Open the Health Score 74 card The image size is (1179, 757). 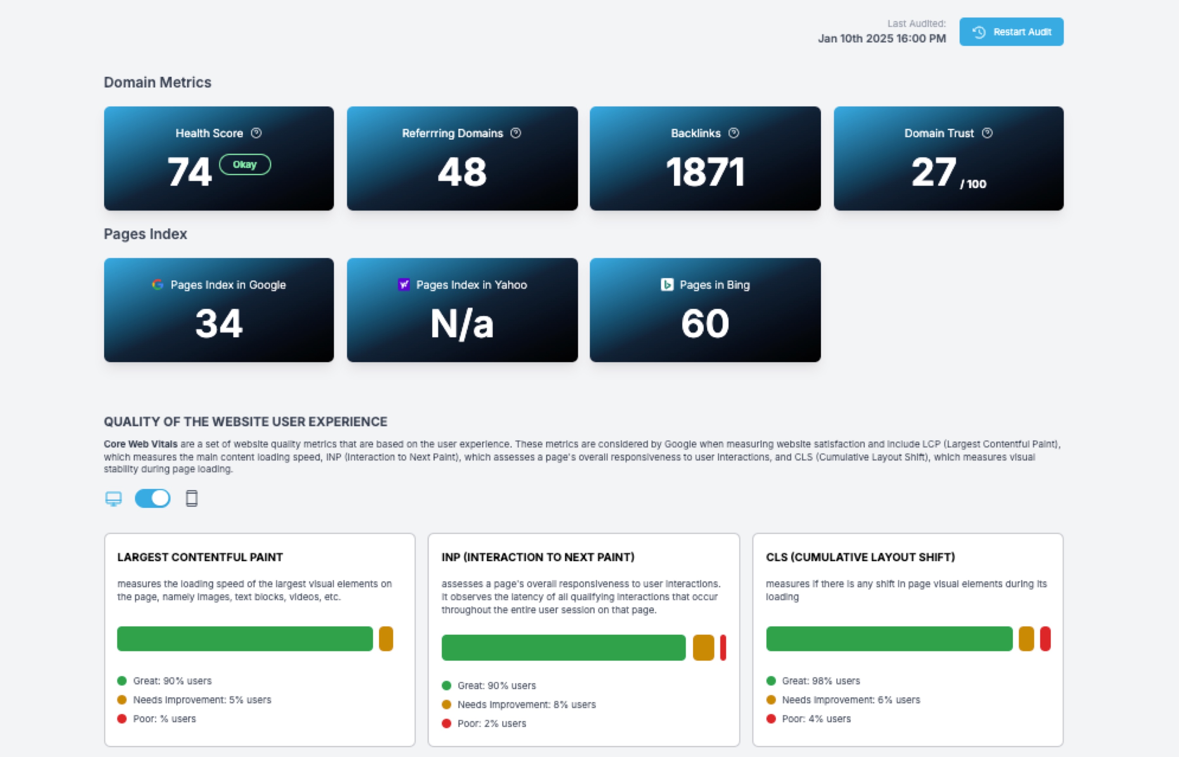pyautogui.click(x=219, y=158)
